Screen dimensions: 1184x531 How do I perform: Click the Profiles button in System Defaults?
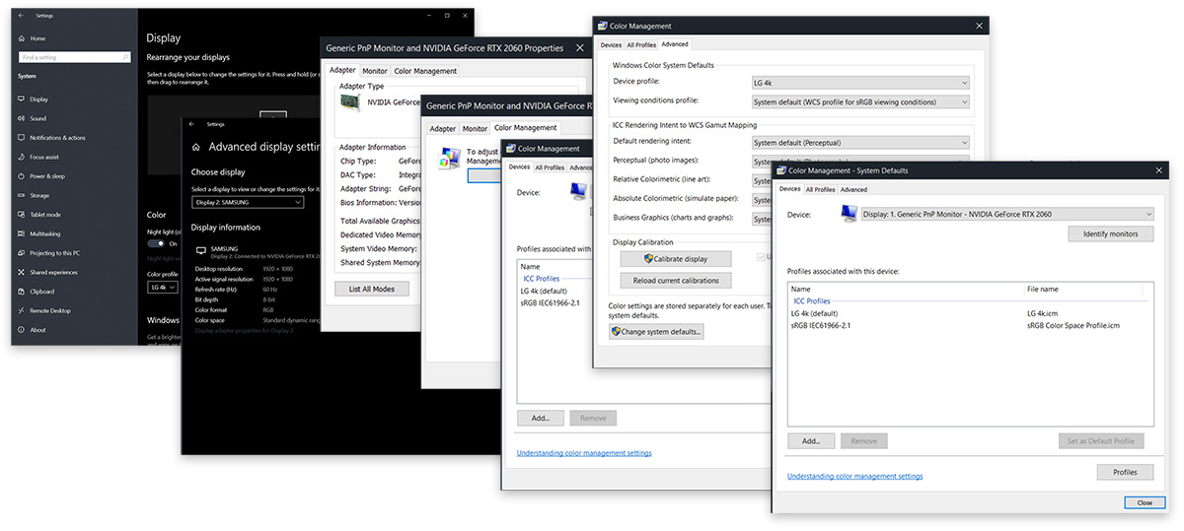[1125, 472]
